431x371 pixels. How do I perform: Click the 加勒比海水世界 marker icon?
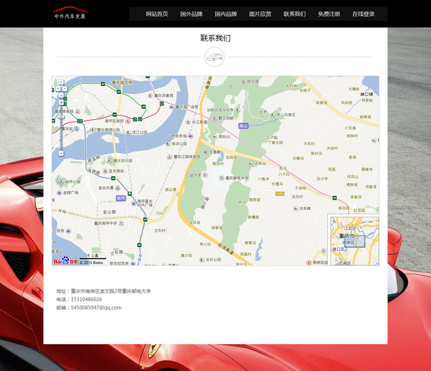238,110
